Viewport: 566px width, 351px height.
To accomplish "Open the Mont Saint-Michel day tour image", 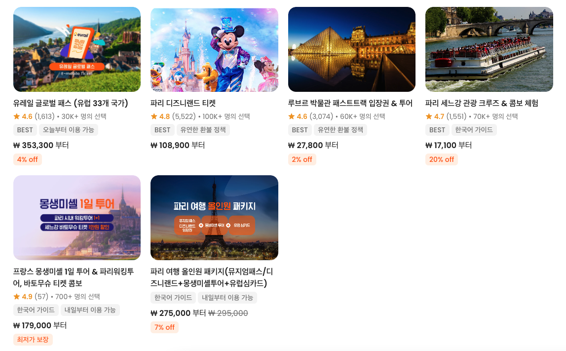I will (77, 218).
